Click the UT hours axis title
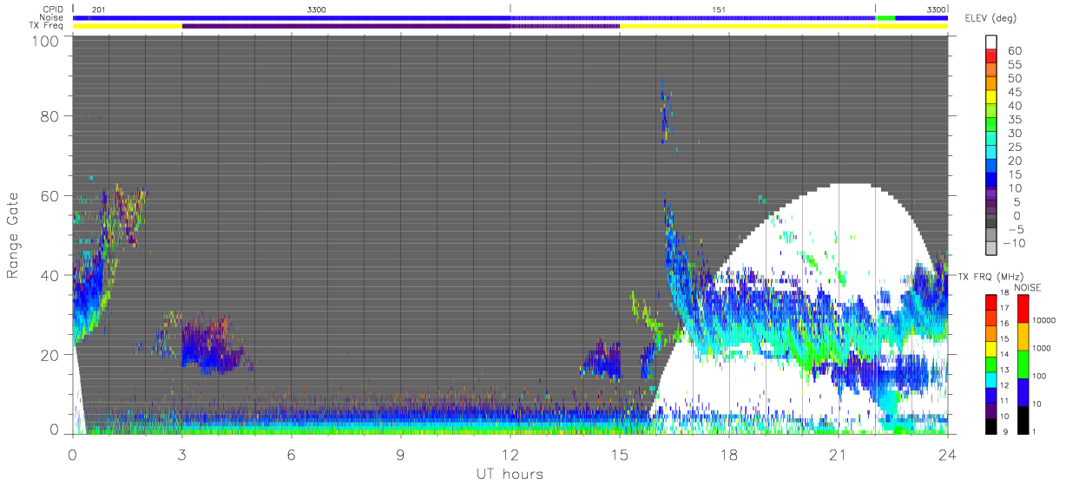Screen dimensions: 1066x492 tap(510, 474)
